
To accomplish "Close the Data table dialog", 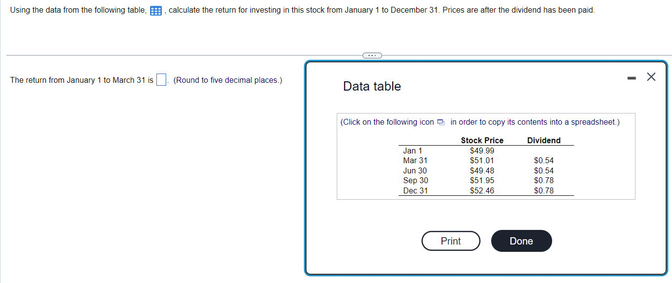I will [651, 76].
